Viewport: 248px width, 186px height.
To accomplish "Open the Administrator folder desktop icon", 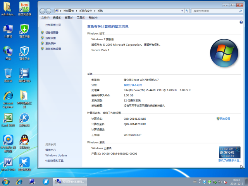I will coord(8,9).
